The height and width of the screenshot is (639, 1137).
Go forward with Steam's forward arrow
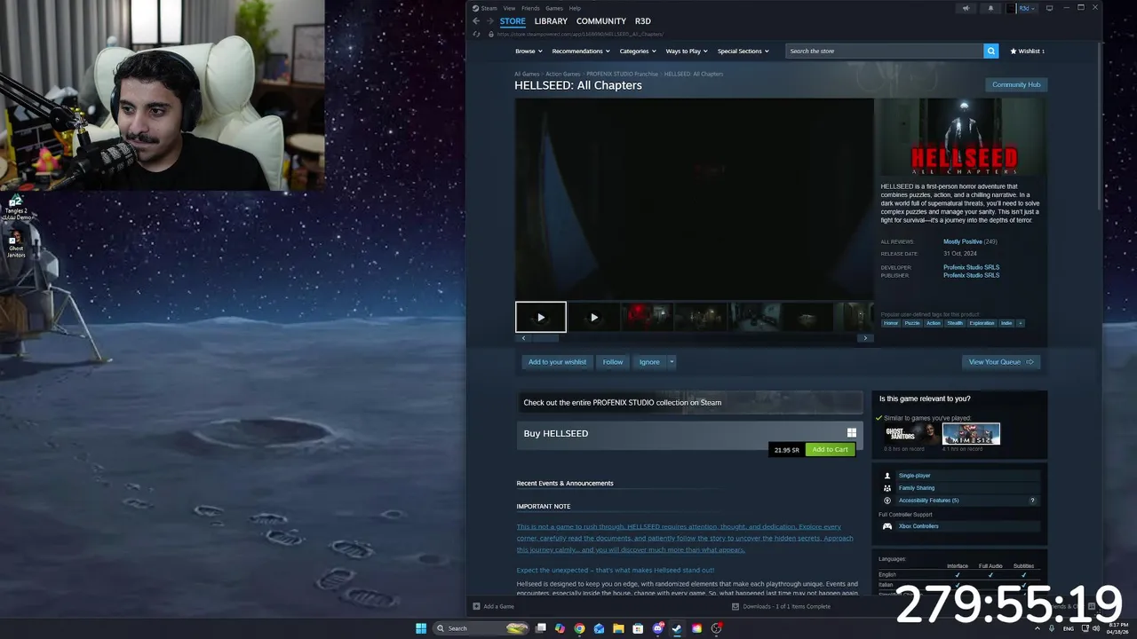[489, 21]
